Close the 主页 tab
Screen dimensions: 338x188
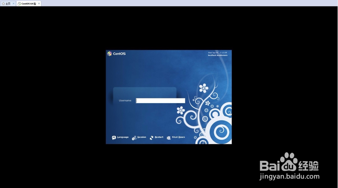click(x=14, y=3)
